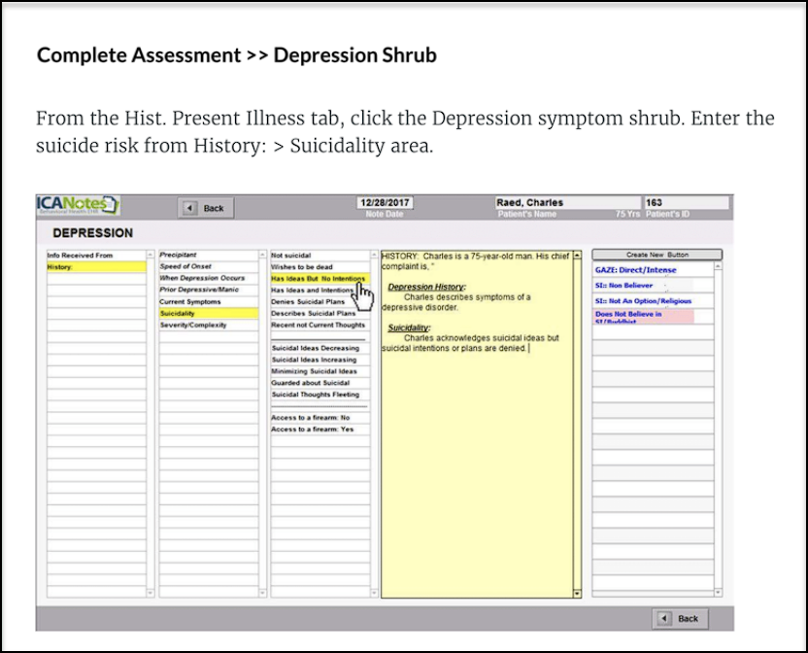
Task: Choose Suicidal Ideas Increasing
Action: pyautogui.click(x=320, y=361)
